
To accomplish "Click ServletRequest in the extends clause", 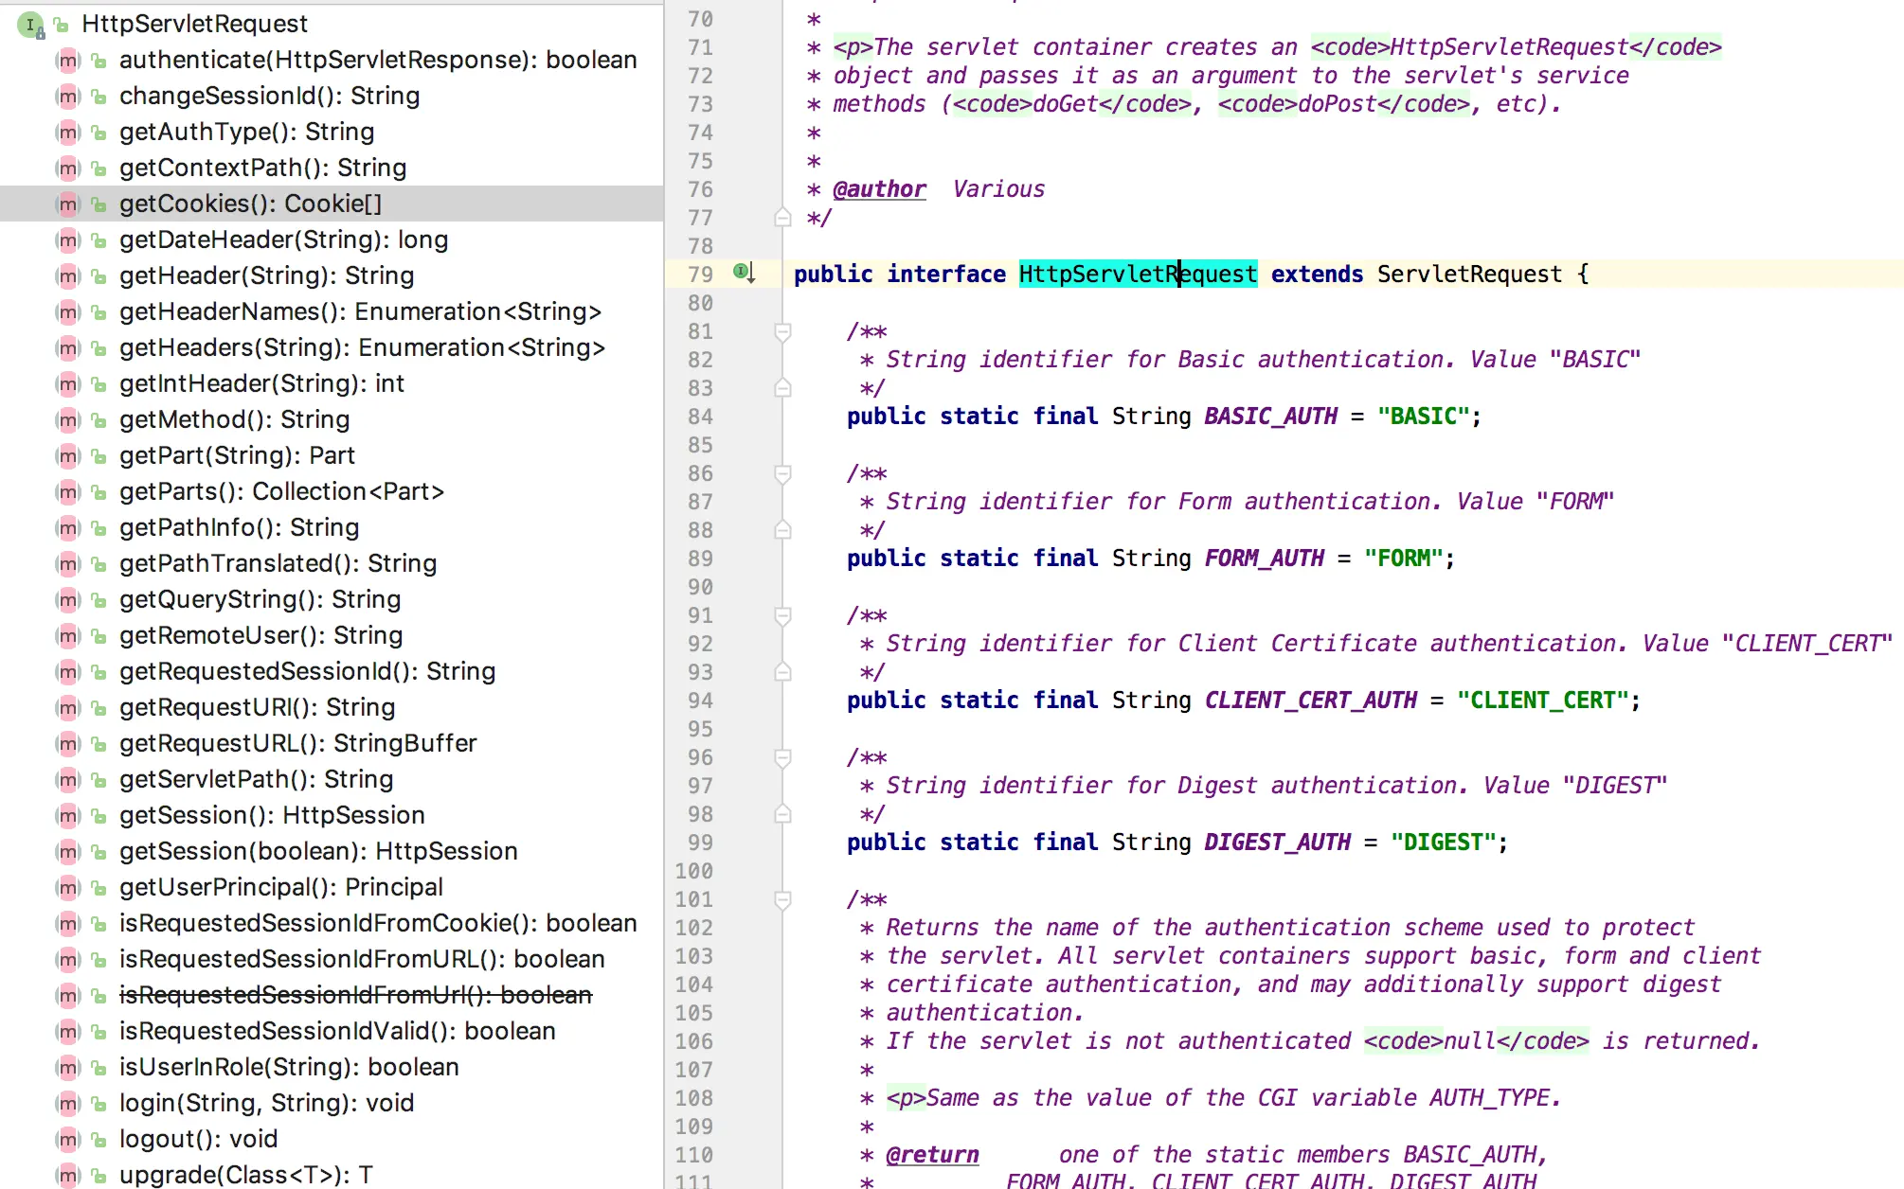I will [x=1468, y=275].
